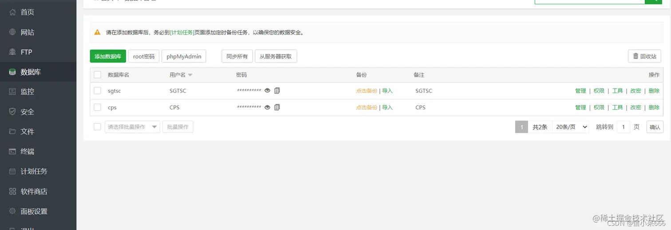The height and width of the screenshot is (230, 671).
Task: Tick the checkbox beside 请选择批量操作
Action: click(x=97, y=127)
